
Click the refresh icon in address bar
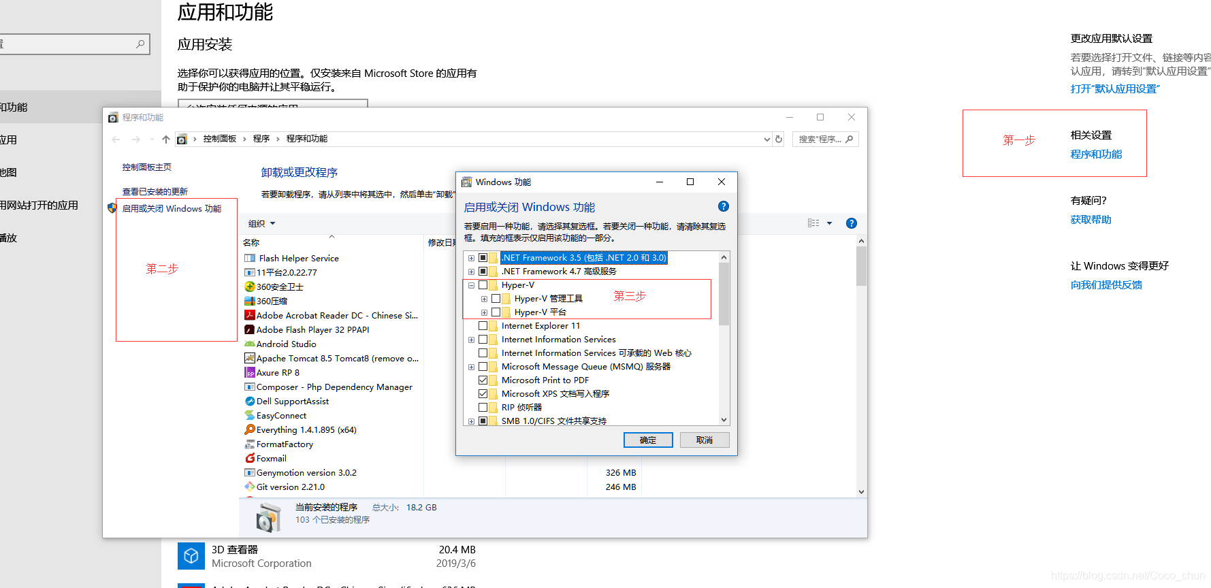[x=779, y=139]
